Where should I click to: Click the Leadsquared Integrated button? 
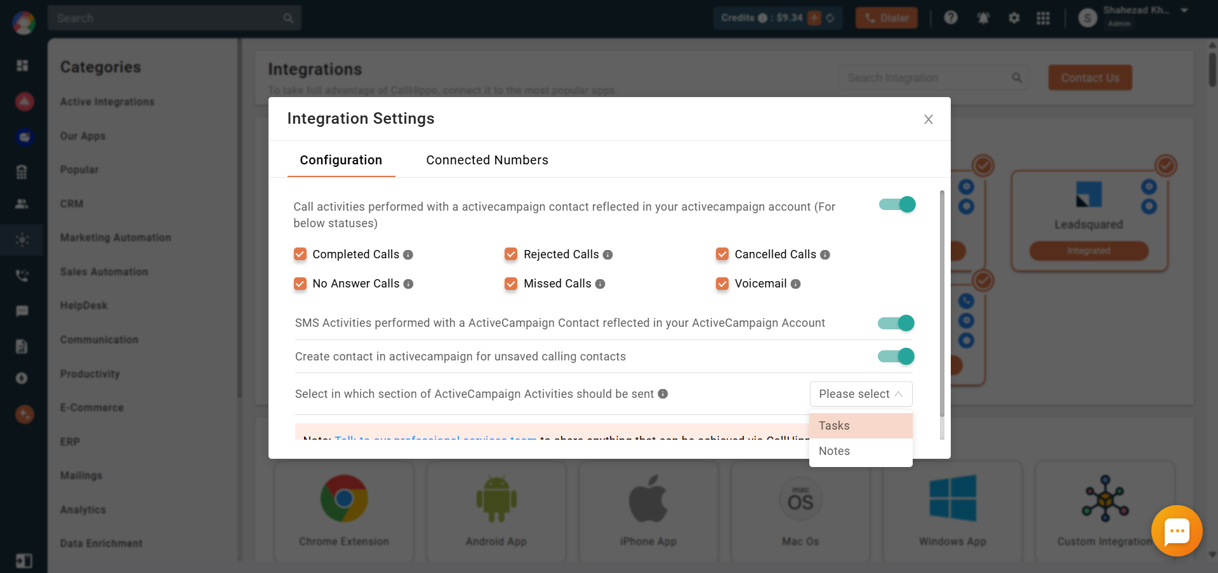pos(1089,251)
